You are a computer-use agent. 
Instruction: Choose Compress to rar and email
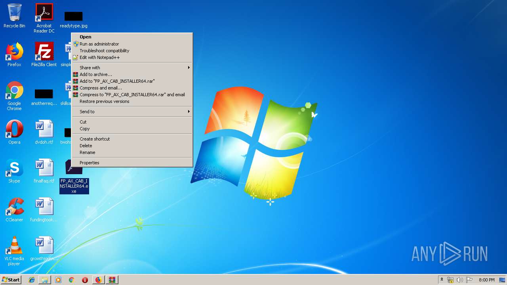coord(132,95)
